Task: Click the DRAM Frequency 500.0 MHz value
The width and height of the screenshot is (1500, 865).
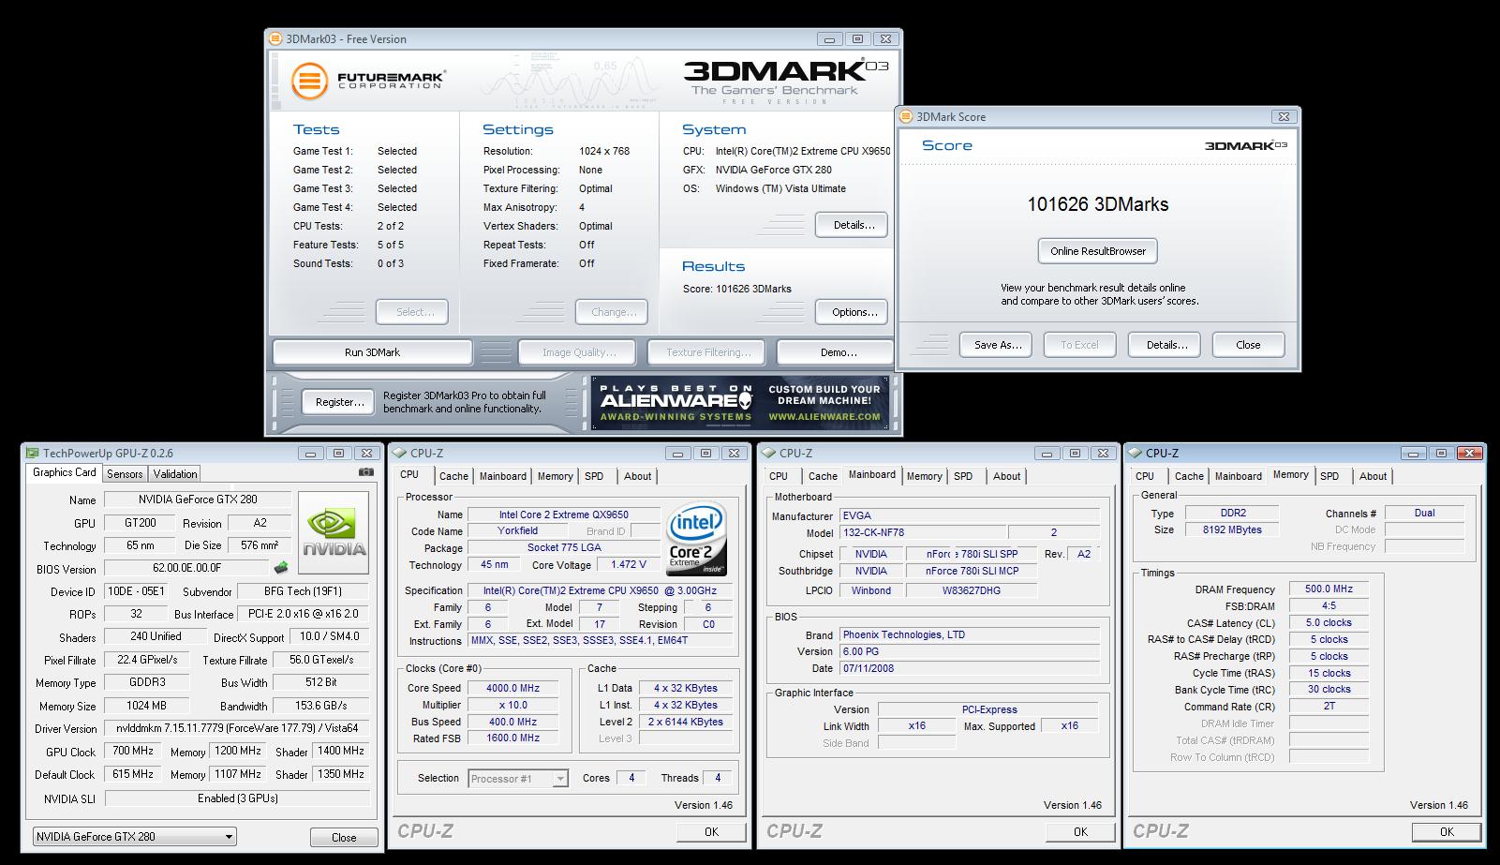Action: [x=1329, y=589]
